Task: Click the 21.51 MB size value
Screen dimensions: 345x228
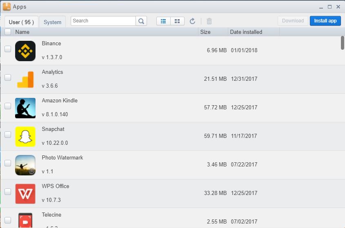Action: tap(215, 79)
